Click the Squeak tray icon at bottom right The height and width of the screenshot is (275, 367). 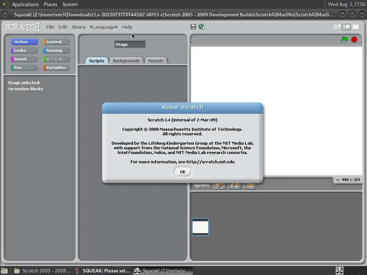coord(339,271)
